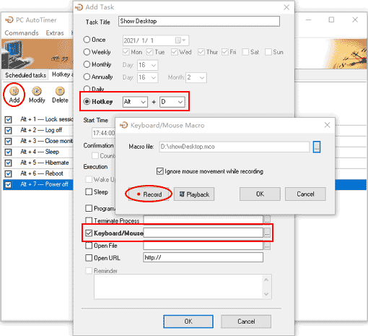This screenshot has height=336, width=368.
Task: Uncheck the Alt + 1 Lock session task
Action: [8, 119]
